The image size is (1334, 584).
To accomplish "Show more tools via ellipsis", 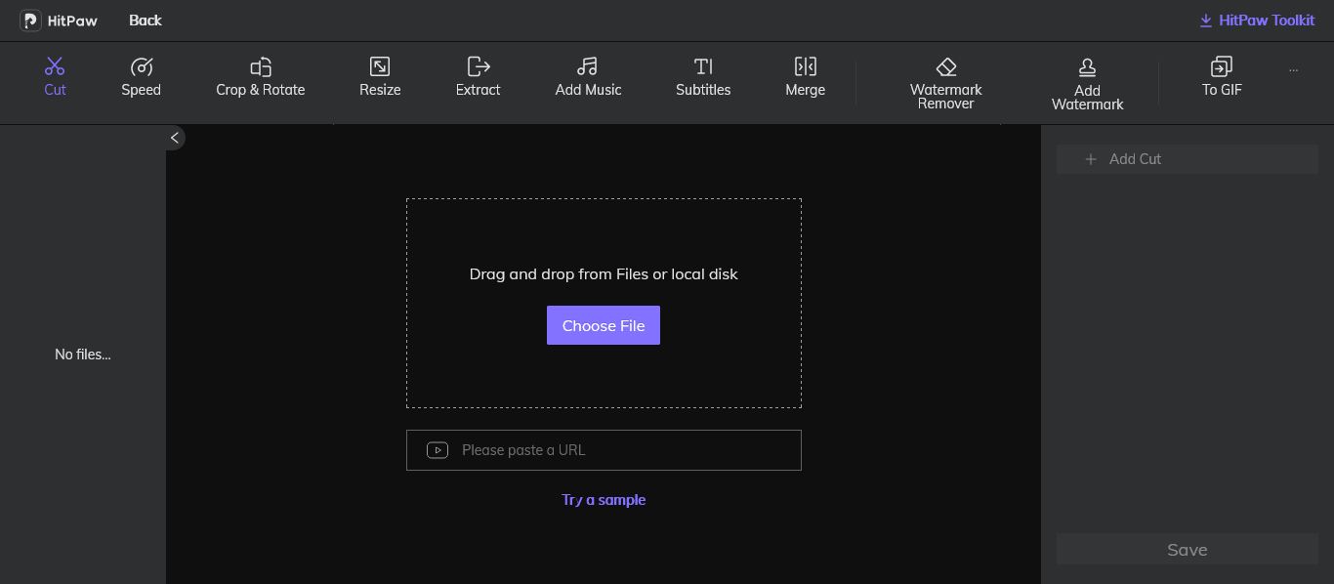I will (x=1293, y=70).
